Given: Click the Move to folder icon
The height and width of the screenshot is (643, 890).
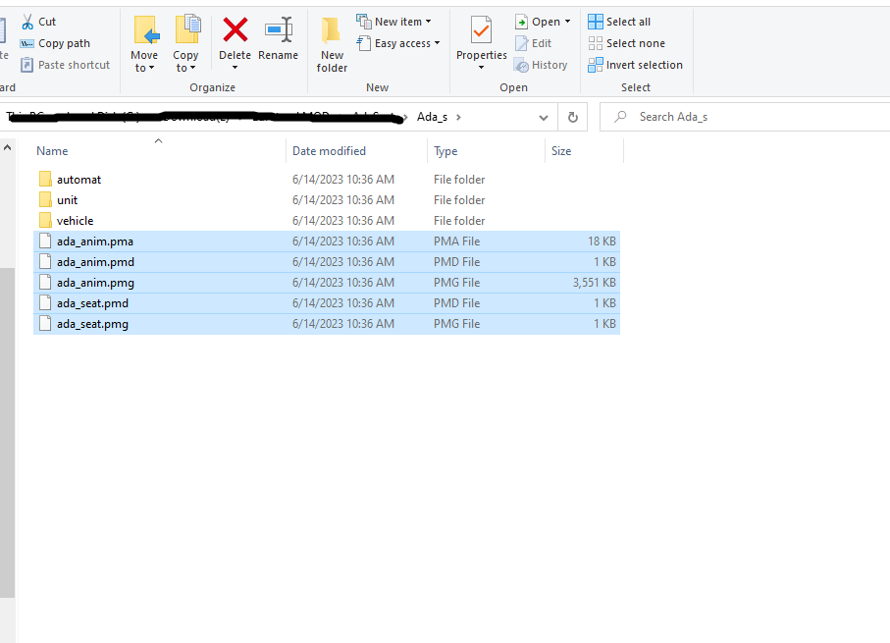Looking at the screenshot, I should click(x=146, y=29).
